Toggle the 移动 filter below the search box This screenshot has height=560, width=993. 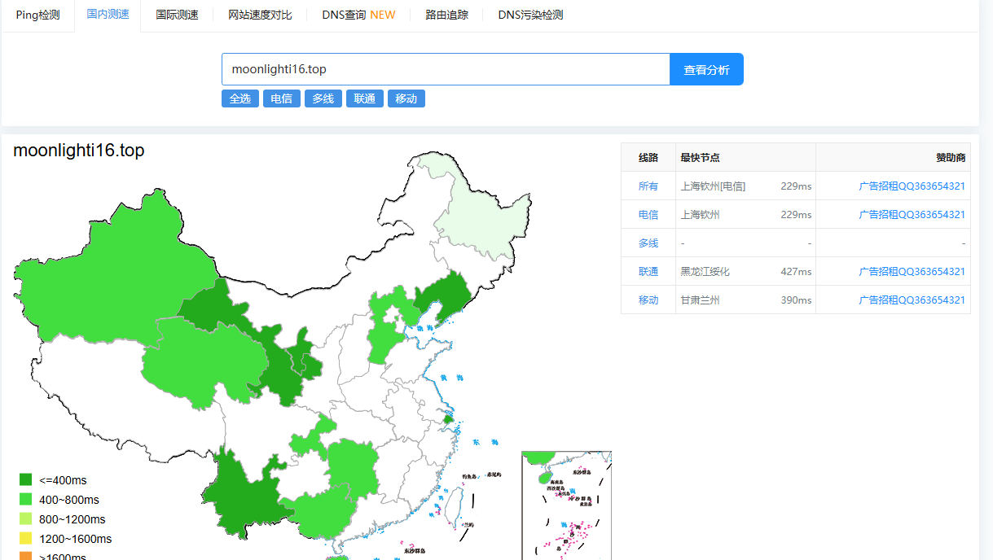point(406,98)
